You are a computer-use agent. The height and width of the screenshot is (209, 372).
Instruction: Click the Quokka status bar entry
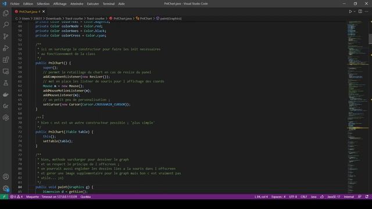point(85,197)
